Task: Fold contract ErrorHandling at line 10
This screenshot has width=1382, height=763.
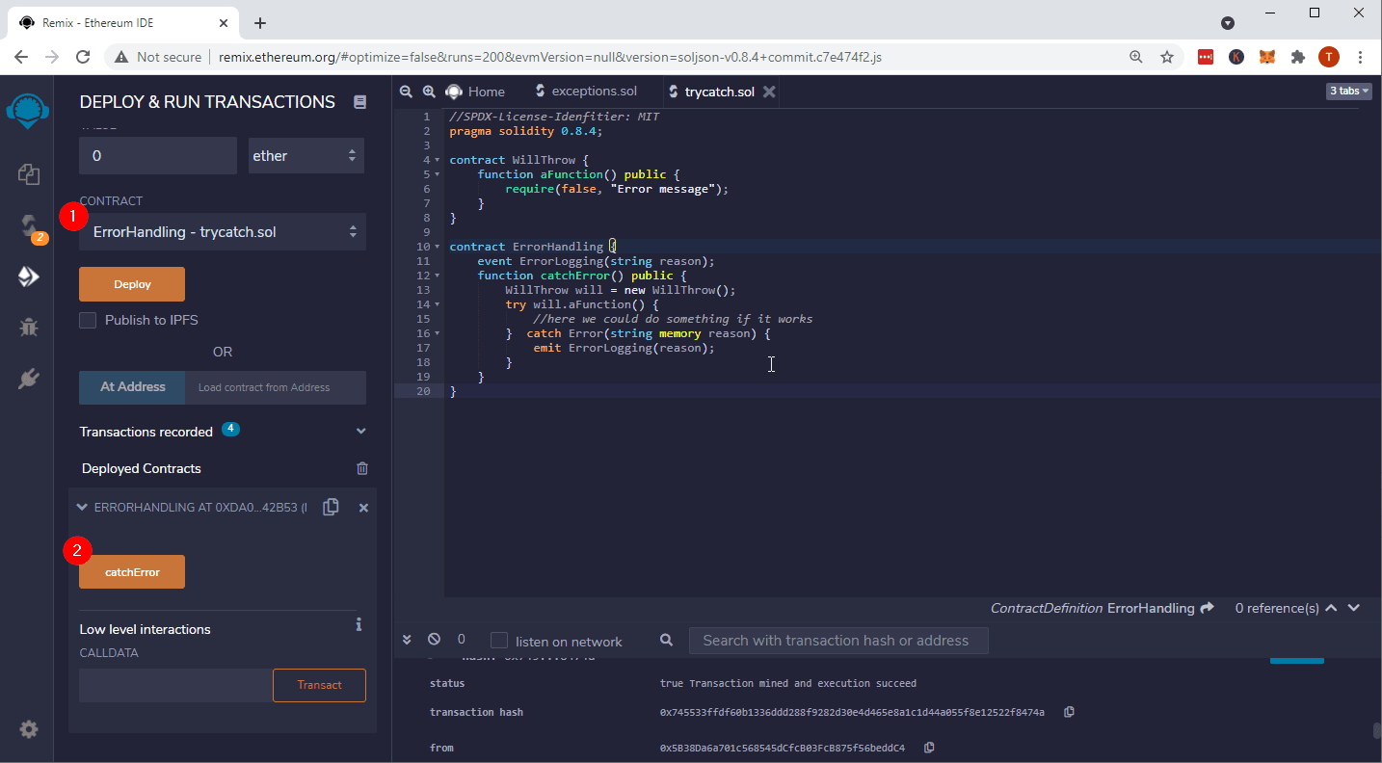Action: (439, 247)
